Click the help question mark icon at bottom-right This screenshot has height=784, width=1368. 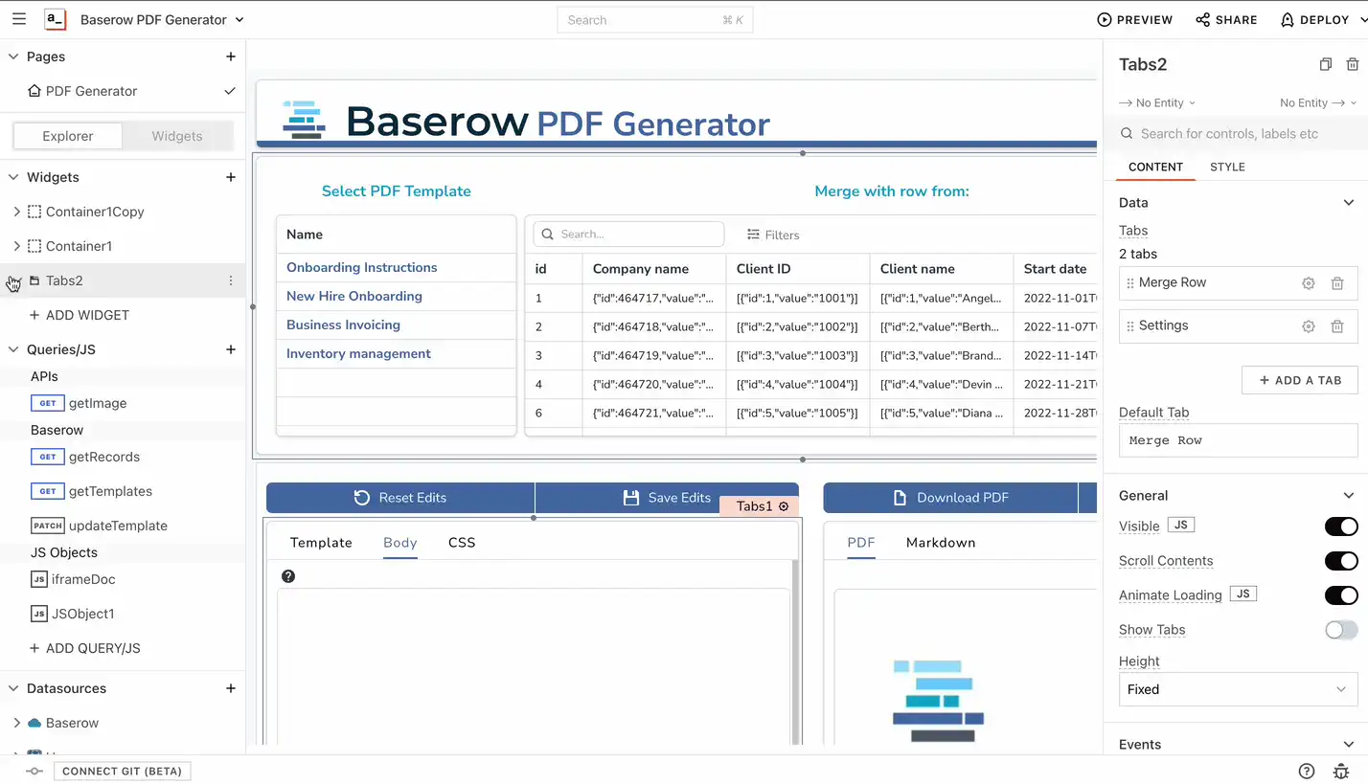tap(1306, 771)
